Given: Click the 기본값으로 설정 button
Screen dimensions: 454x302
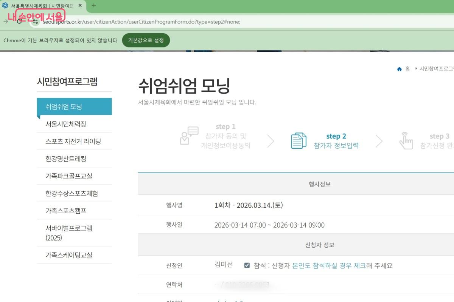Looking at the screenshot, I should point(146,40).
